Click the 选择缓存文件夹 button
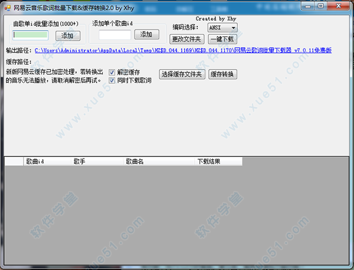Image resolution: width=354 pixels, height=270 pixels. click(182, 74)
